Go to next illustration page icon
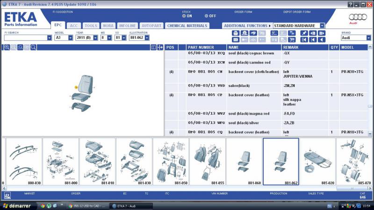This screenshot has height=210, width=374. [x=322, y=33]
